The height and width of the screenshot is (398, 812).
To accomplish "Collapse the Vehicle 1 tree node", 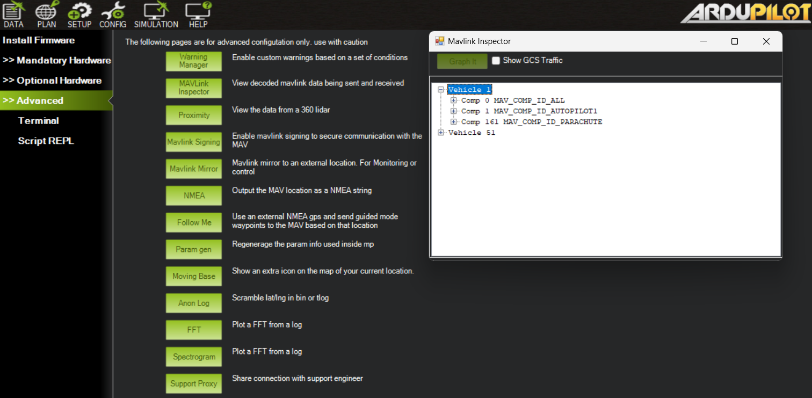I will point(441,90).
